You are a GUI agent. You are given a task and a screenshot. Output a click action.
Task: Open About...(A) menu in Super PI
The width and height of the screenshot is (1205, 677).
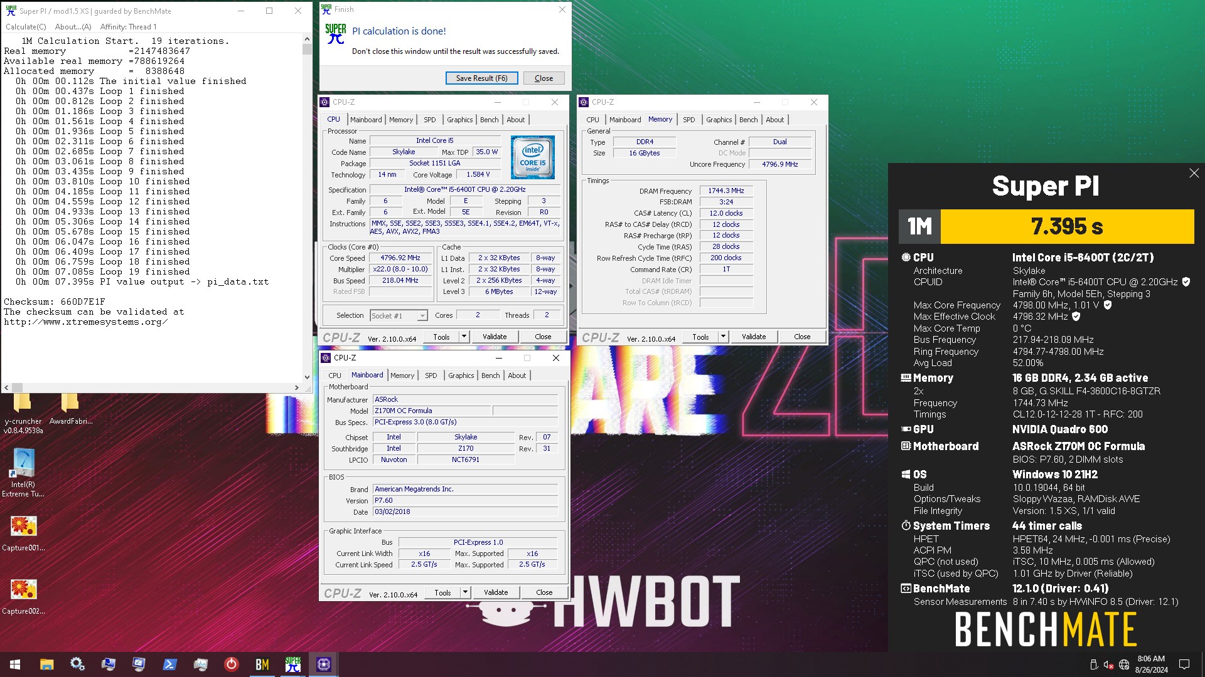[x=73, y=27]
